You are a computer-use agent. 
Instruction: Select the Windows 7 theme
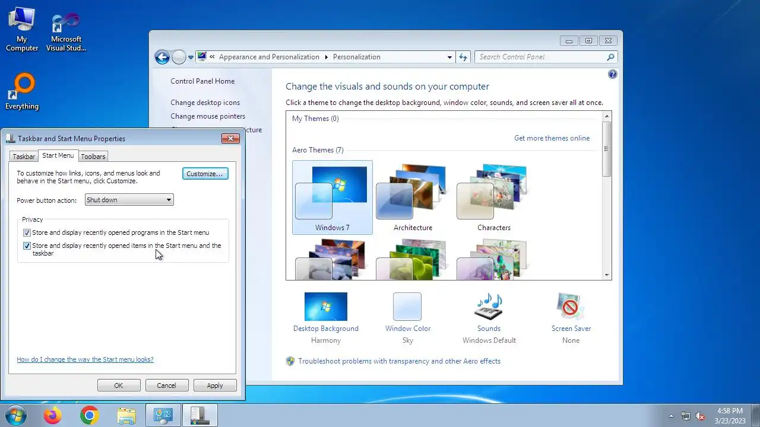(332, 197)
